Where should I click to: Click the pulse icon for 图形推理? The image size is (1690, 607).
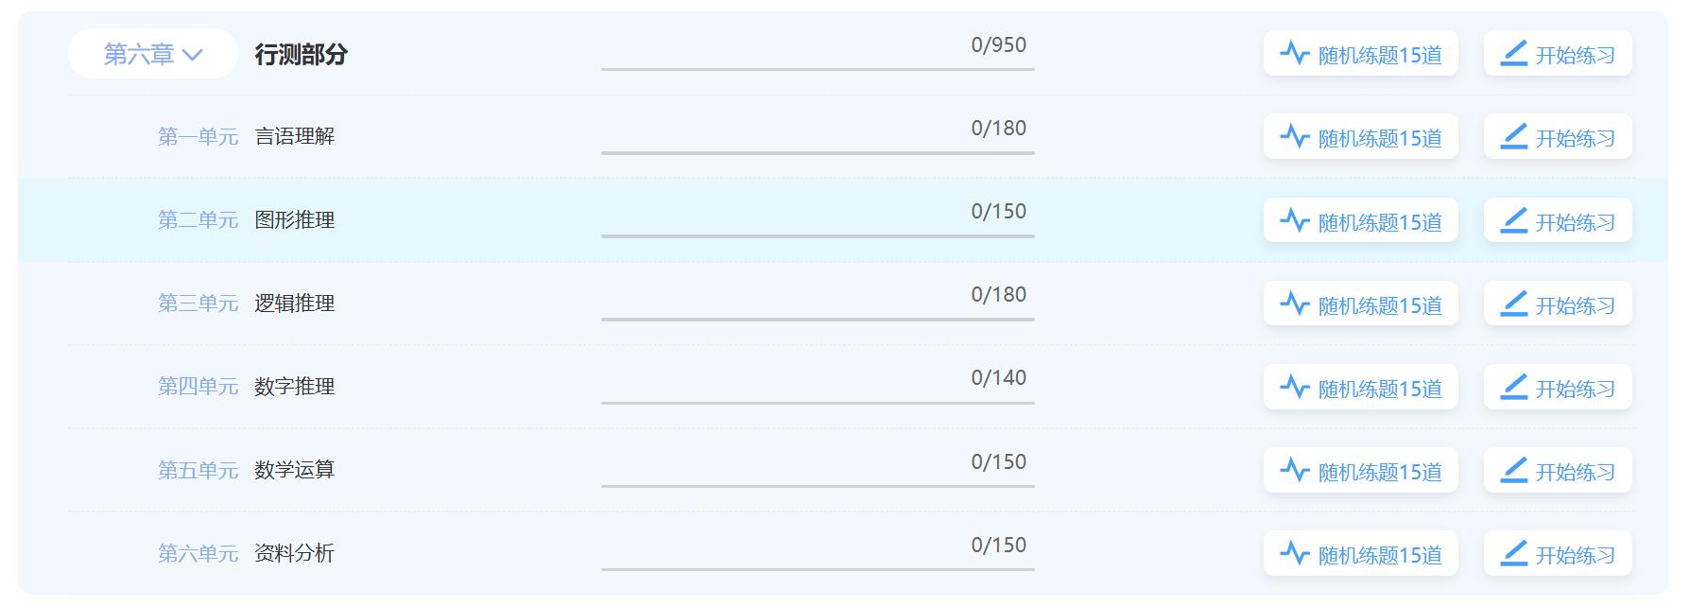pos(1295,220)
